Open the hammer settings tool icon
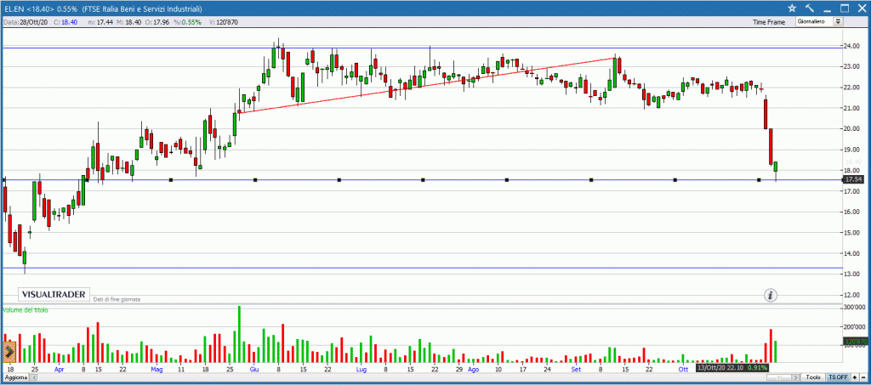871x385 pixels. coord(810,8)
